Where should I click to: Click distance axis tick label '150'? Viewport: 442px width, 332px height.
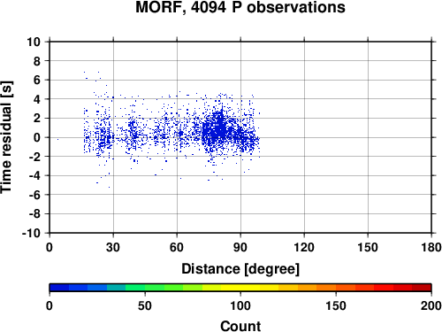click(x=368, y=247)
